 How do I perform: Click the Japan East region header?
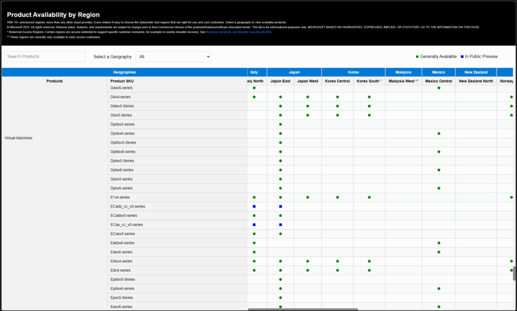(x=280, y=81)
